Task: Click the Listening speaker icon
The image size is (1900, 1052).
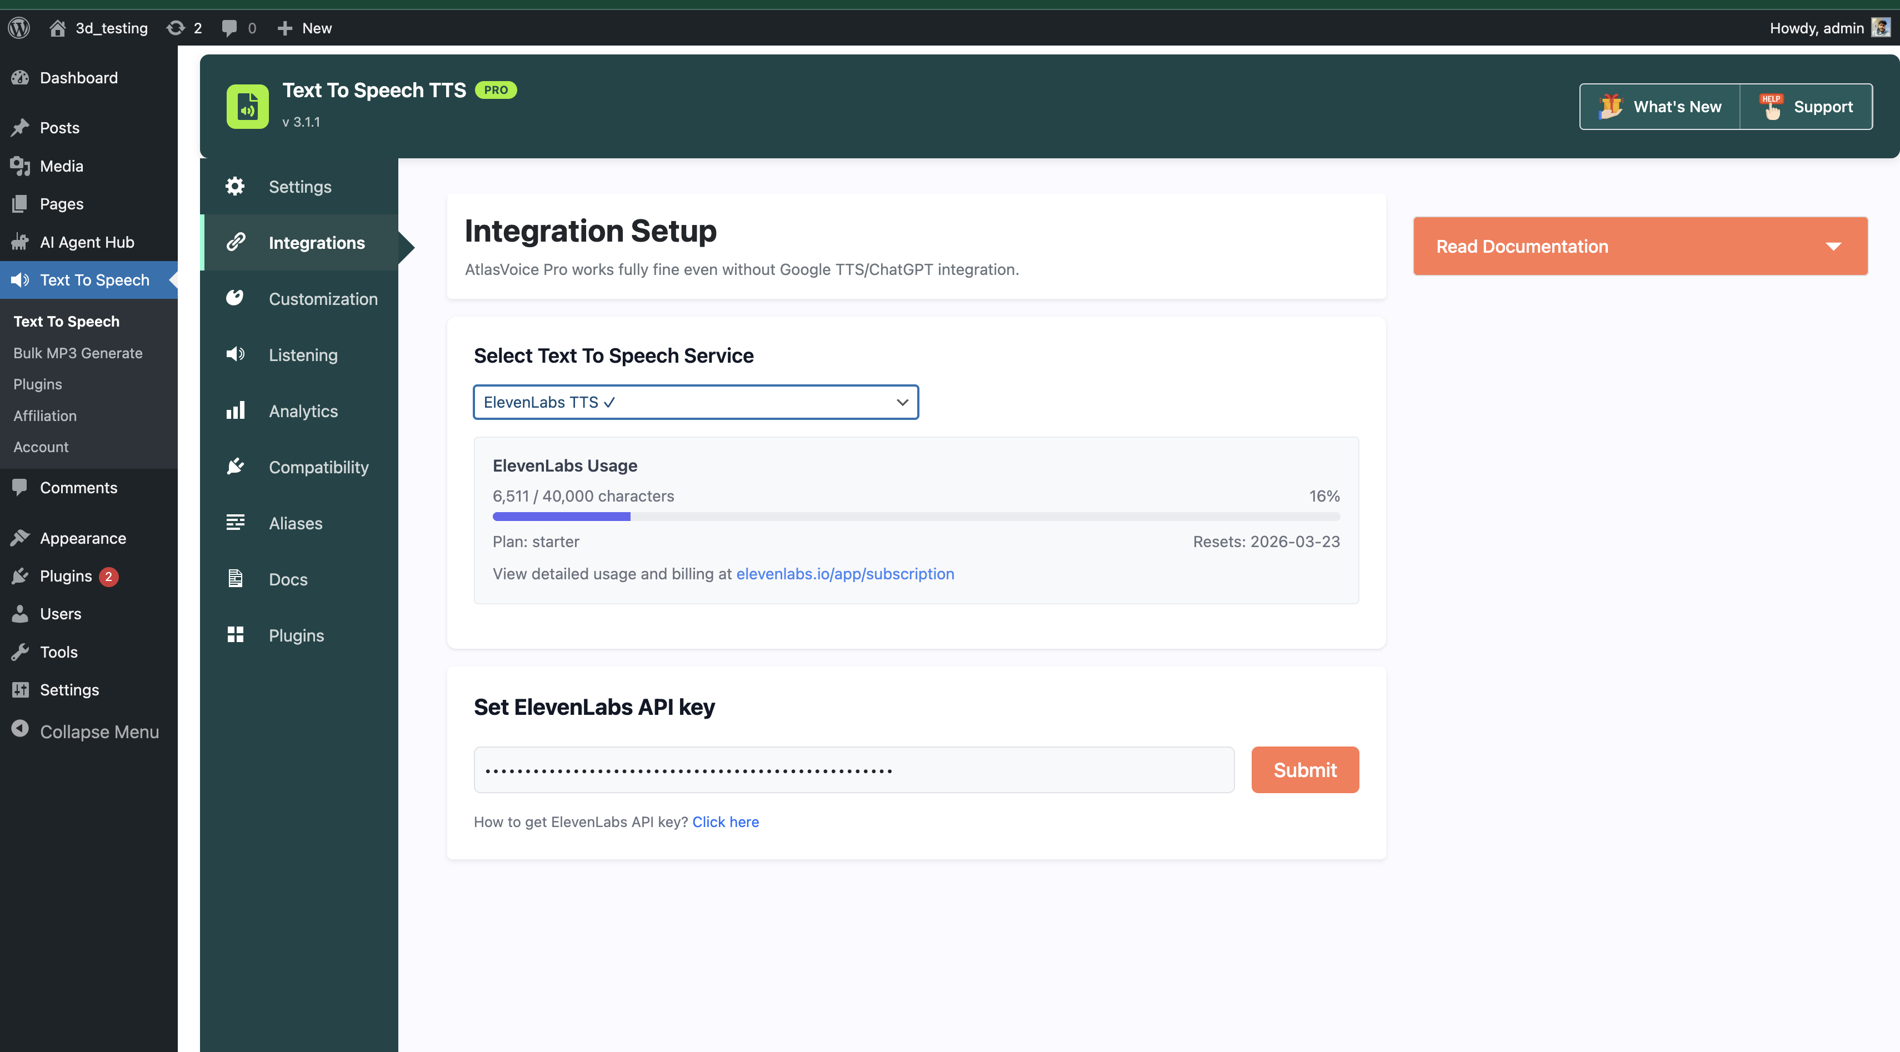Action: click(x=236, y=354)
